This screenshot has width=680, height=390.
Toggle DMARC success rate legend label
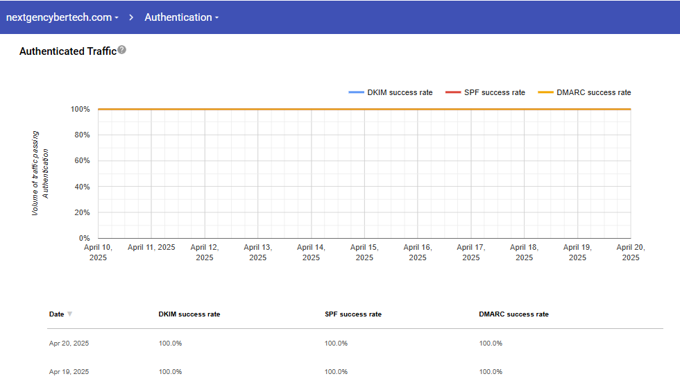[x=593, y=92]
